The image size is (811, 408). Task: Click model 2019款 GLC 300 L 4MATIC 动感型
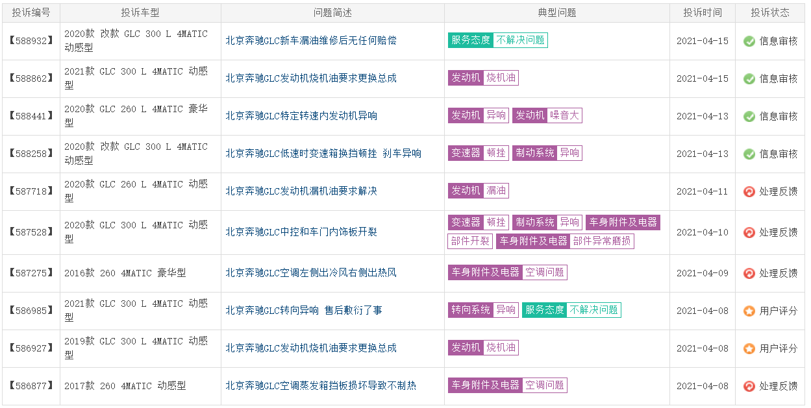pyautogui.click(x=136, y=348)
